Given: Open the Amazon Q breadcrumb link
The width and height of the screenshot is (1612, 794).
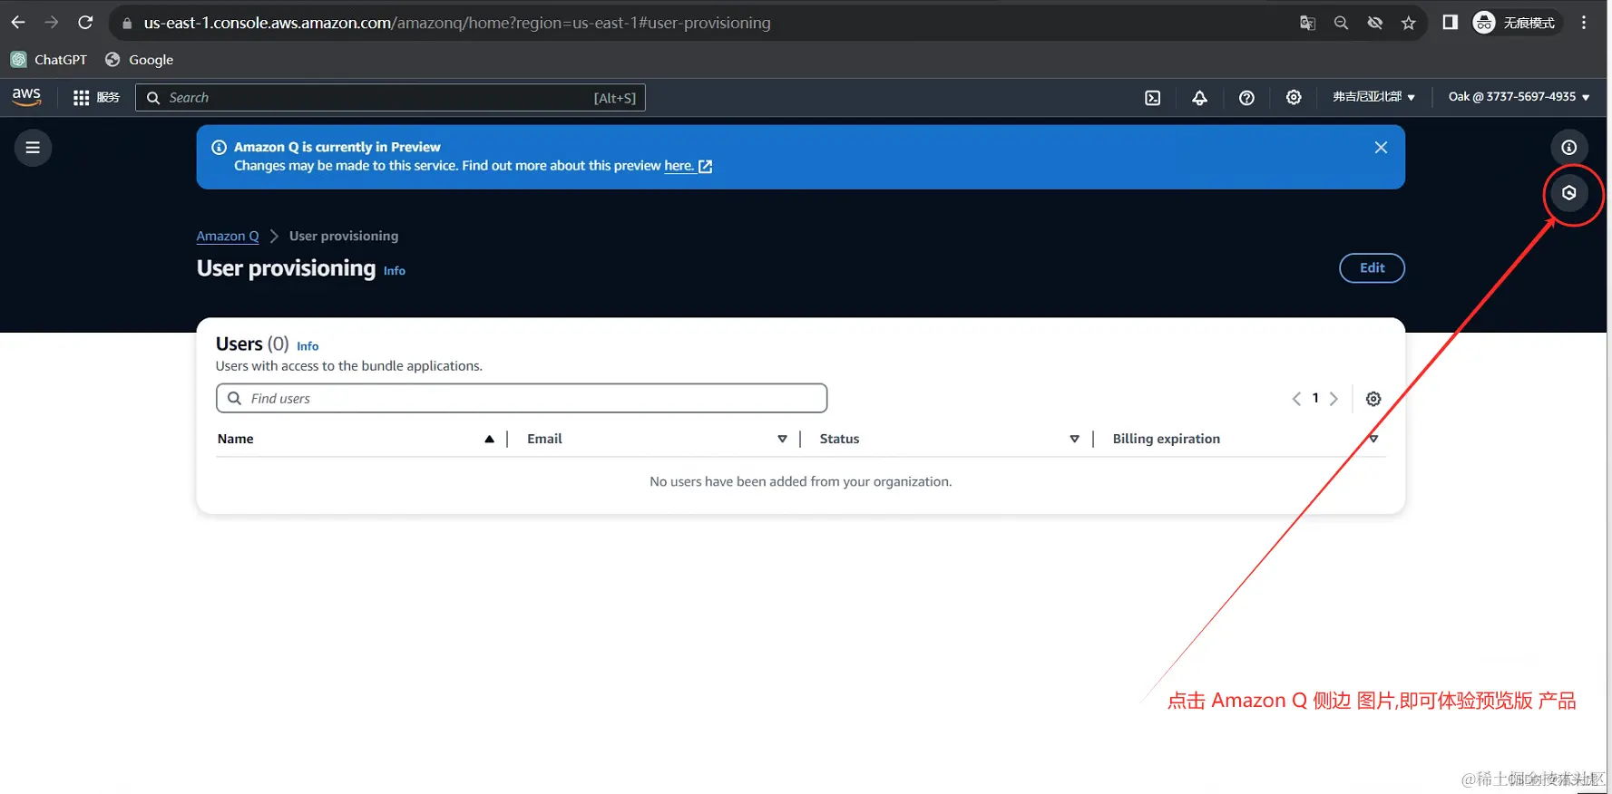Looking at the screenshot, I should (x=228, y=236).
